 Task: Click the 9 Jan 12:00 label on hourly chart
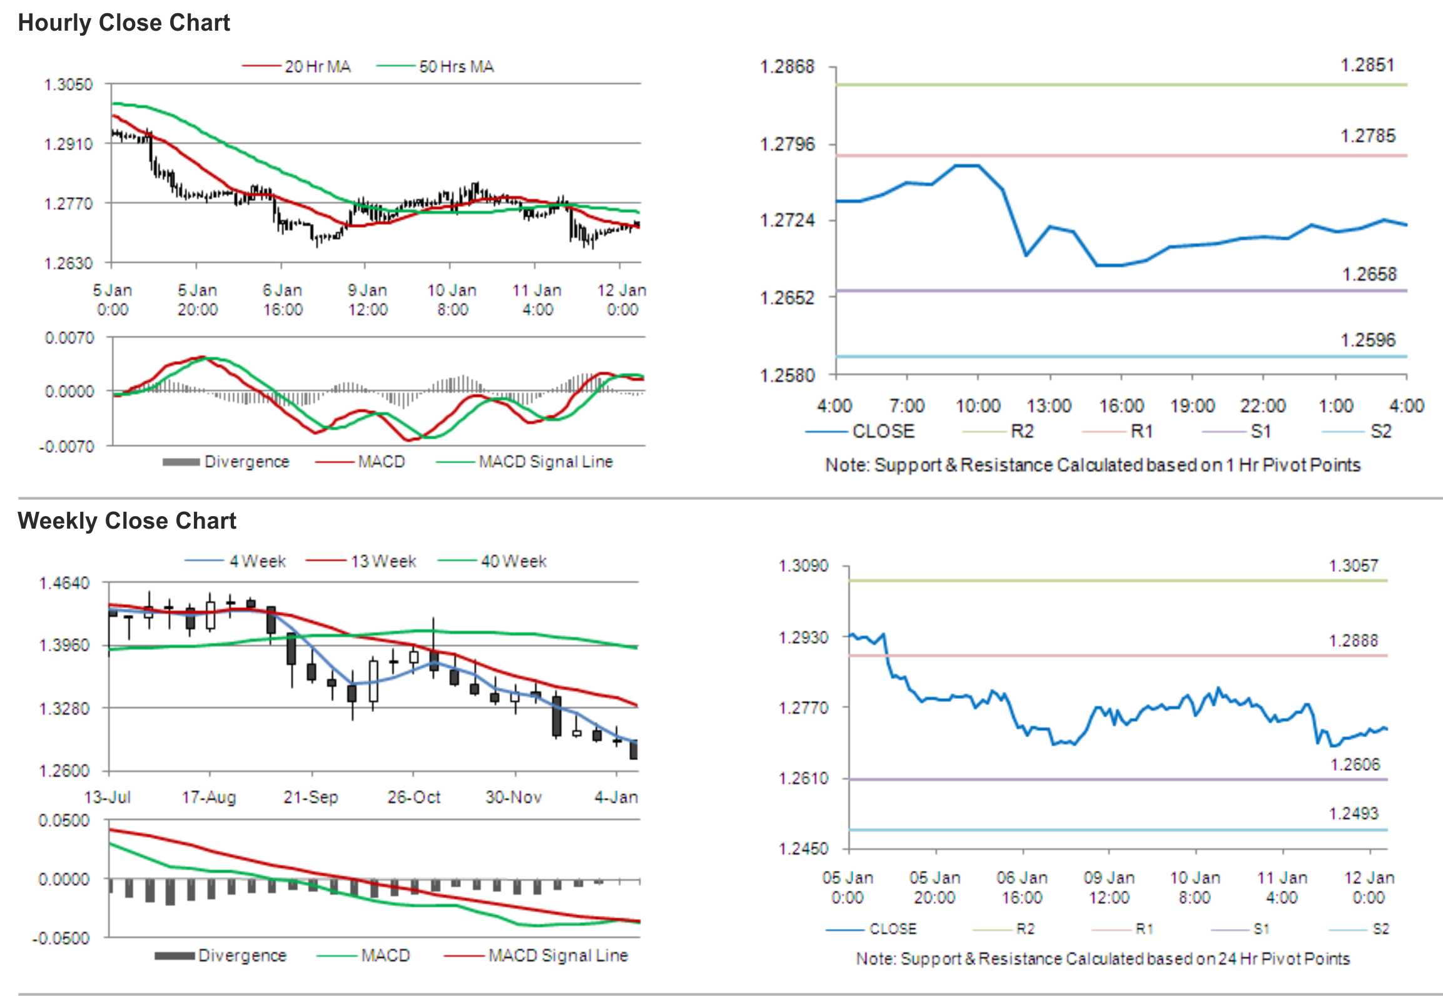368,300
